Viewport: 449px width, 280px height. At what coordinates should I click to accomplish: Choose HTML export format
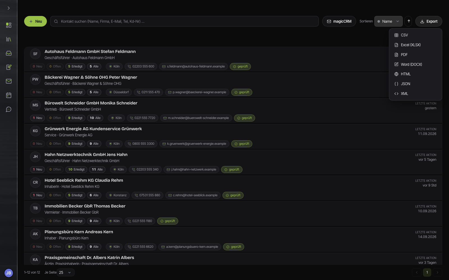coord(415,74)
